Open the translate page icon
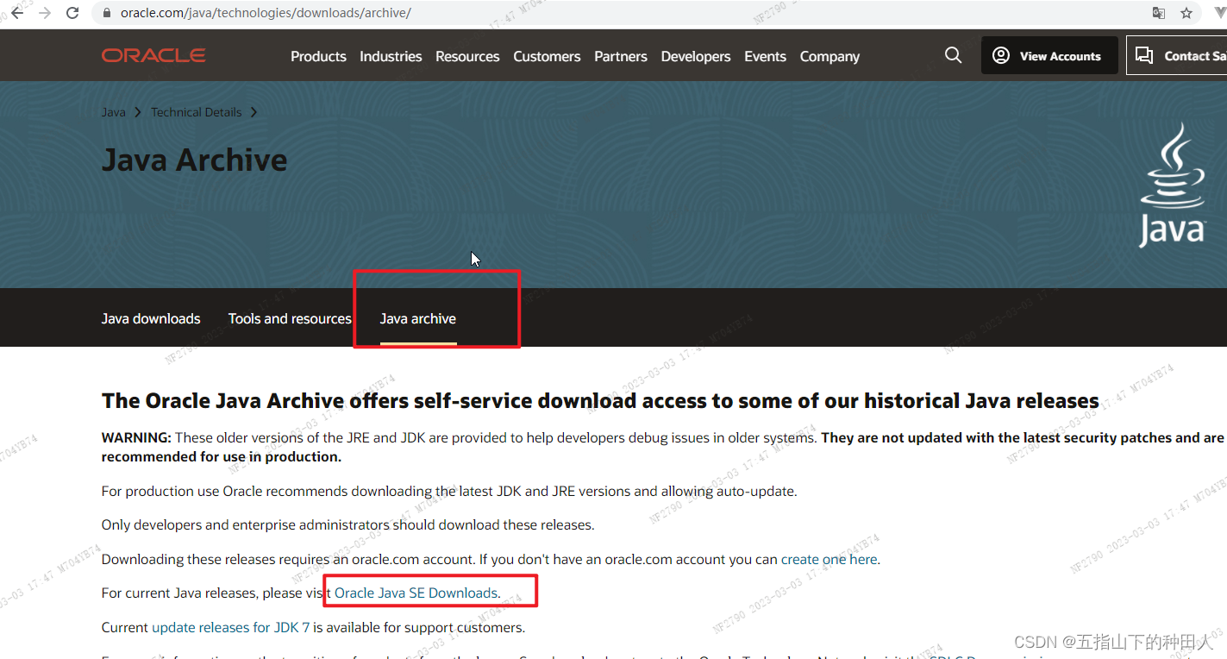This screenshot has width=1227, height=659. [1159, 13]
